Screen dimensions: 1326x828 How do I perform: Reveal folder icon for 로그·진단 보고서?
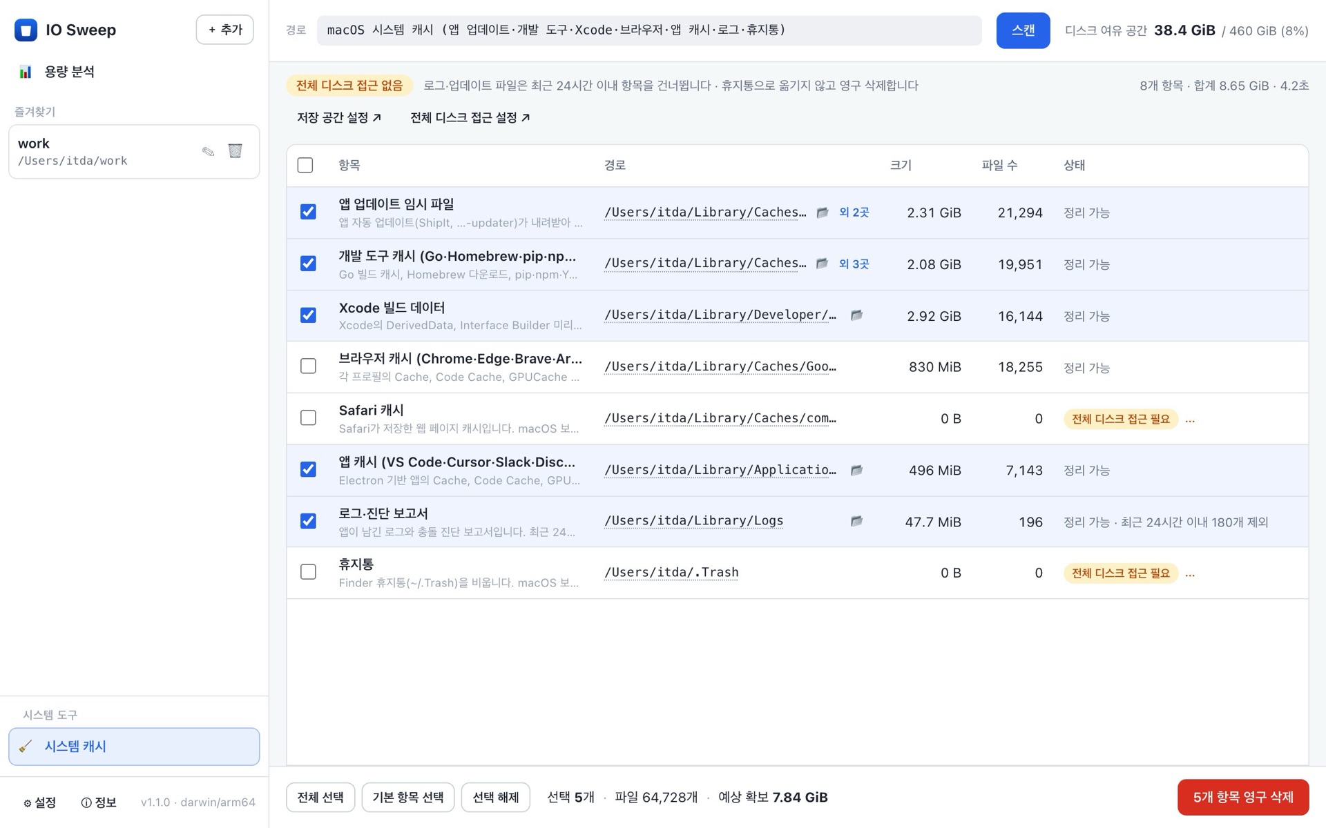click(856, 521)
